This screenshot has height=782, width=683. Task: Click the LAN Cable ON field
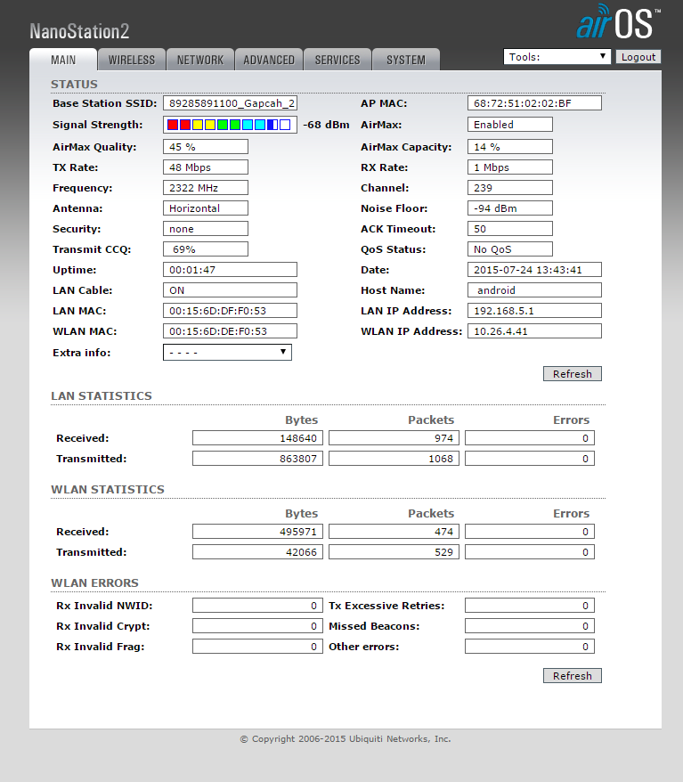(230, 289)
